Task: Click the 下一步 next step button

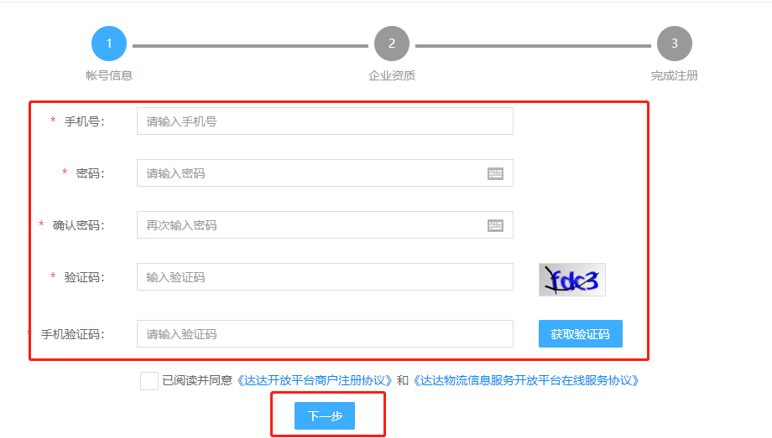Action: (325, 416)
